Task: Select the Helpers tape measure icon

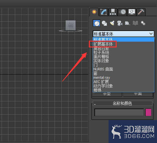Action: [x=128, y=23]
